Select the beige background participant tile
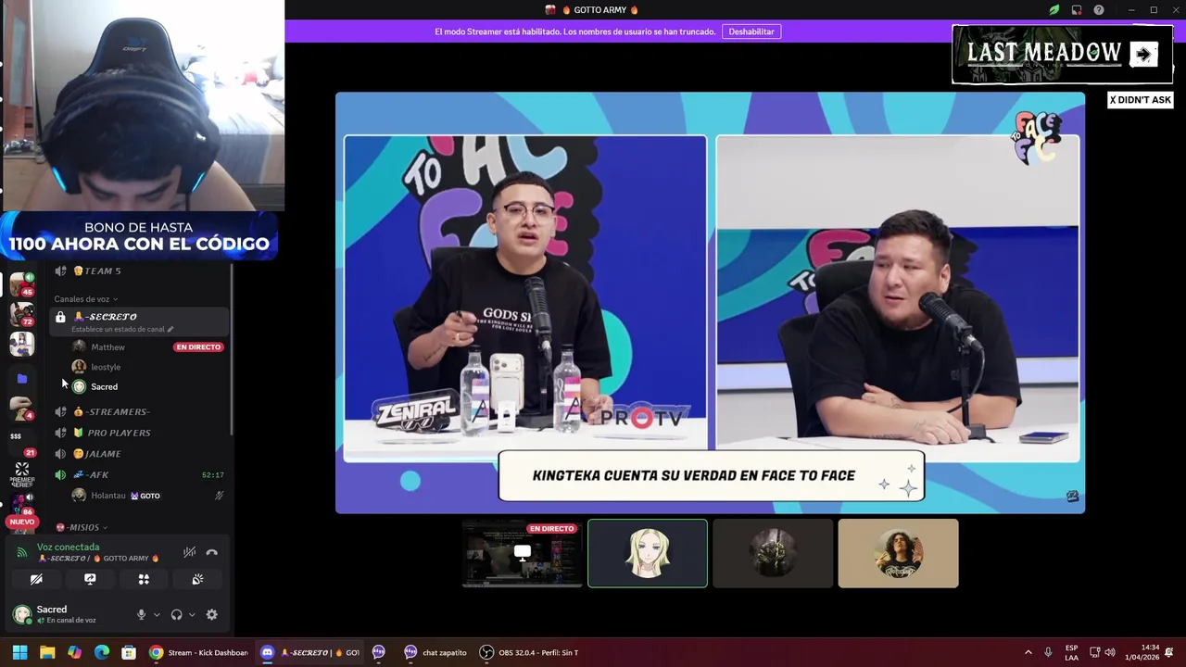 point(898,553)
